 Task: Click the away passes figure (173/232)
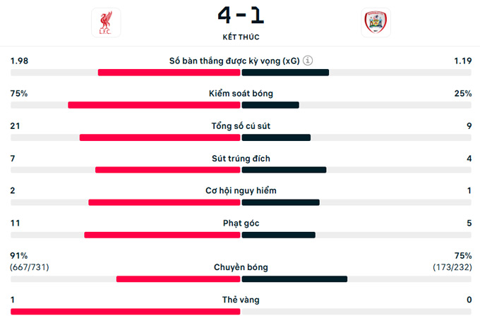pyautogui.click(x=452, y=268)
